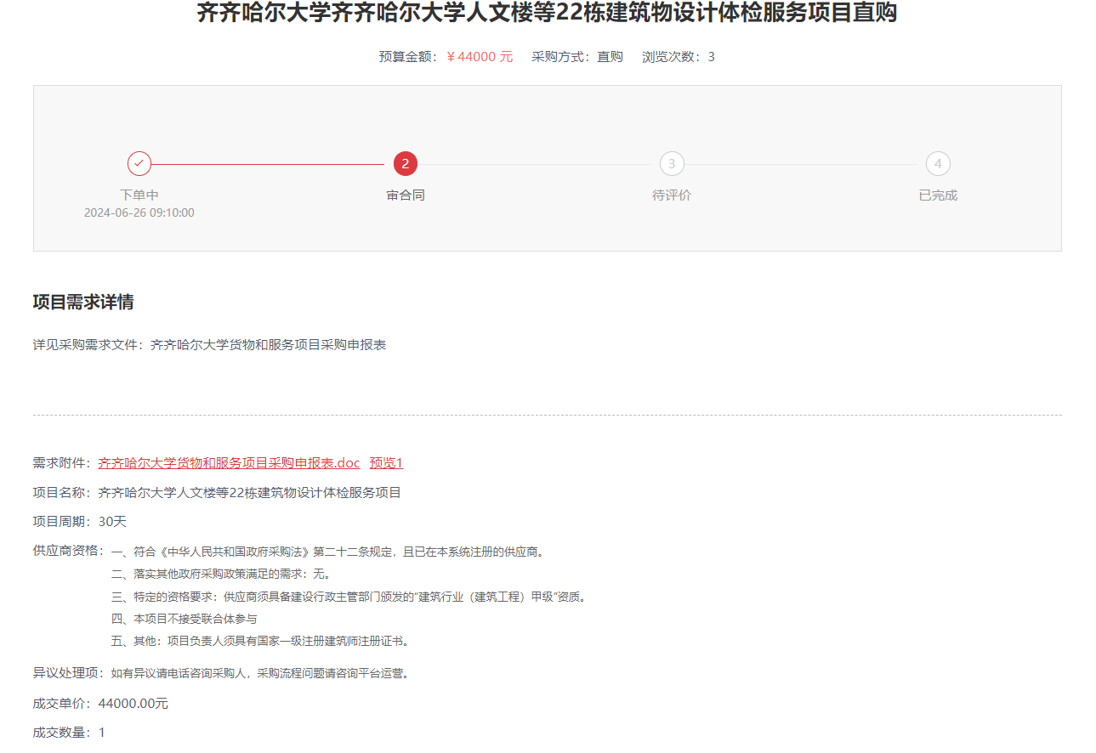
Task: Click the 成交单价 44000.00元 line
Action: point(100,704)
